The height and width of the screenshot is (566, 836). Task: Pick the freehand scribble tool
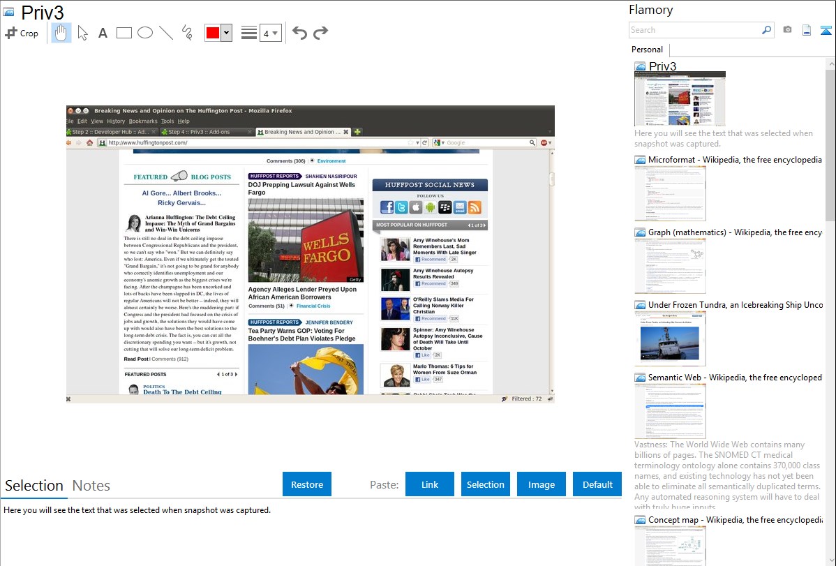coord(187,33)
